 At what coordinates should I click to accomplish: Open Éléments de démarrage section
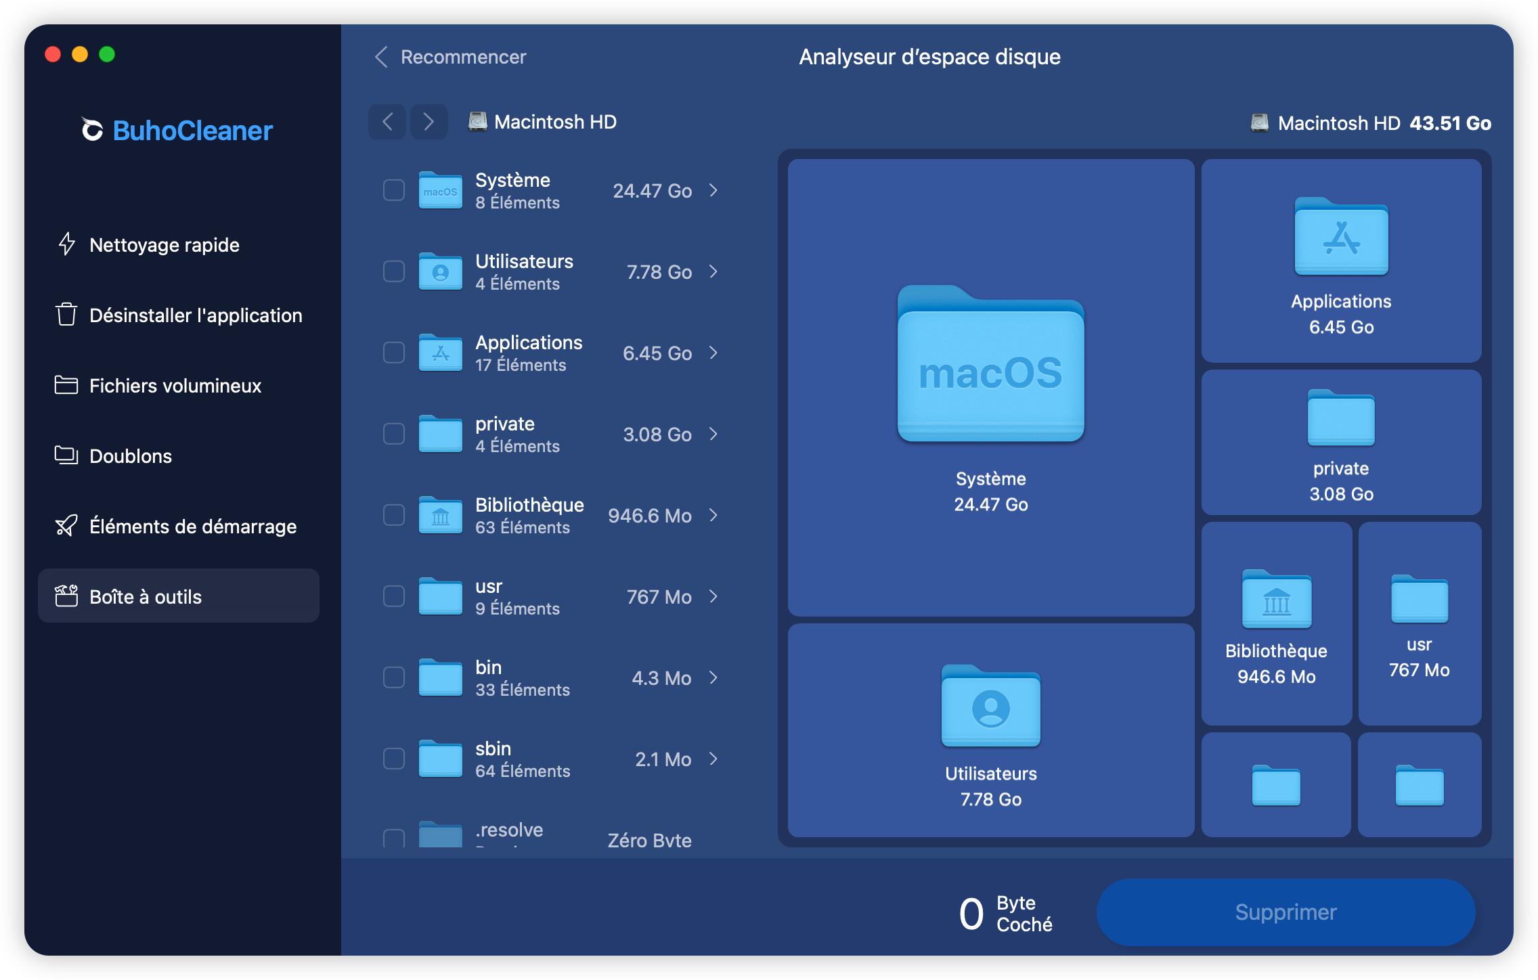pyautogui.click(x=179, y=526)
